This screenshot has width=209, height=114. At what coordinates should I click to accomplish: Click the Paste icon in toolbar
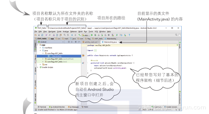click(60, 35)
